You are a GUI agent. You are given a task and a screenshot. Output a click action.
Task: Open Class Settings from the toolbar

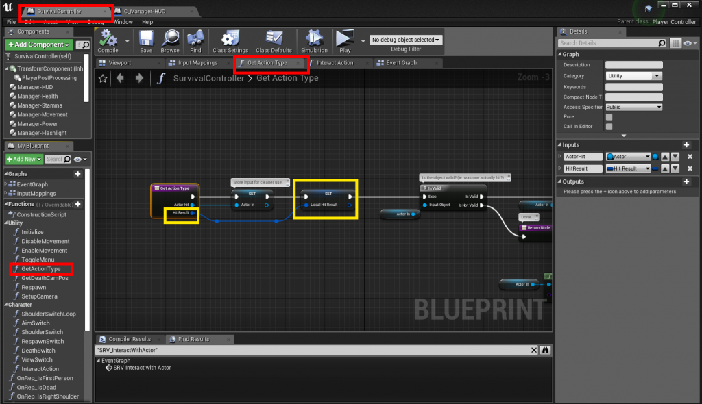click(230, 40)
